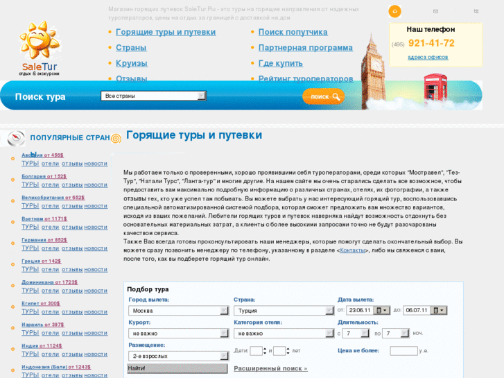Screen dimensions: 504x378
Task: Click second Дети age input field
Action: (x=279, y=351)
